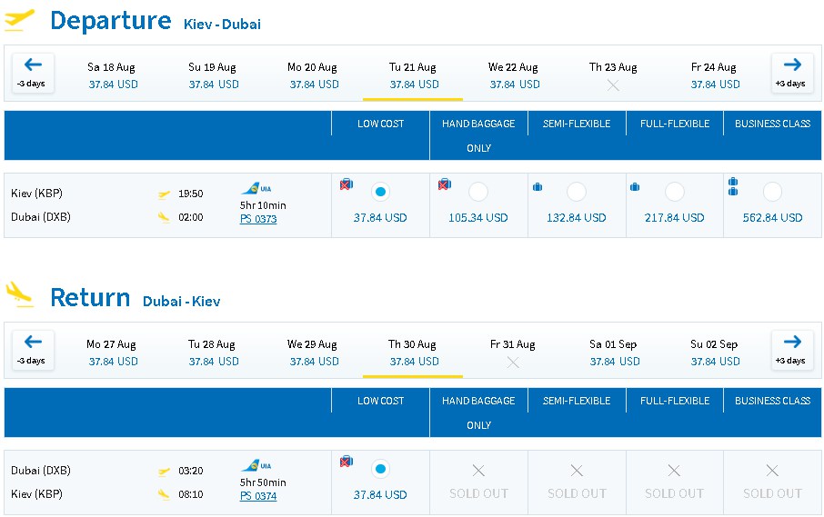Click takeoff icon next to 19:50
824x517 pixels.
(165, 194)
